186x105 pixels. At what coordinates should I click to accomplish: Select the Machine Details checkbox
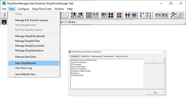(72, 75)
